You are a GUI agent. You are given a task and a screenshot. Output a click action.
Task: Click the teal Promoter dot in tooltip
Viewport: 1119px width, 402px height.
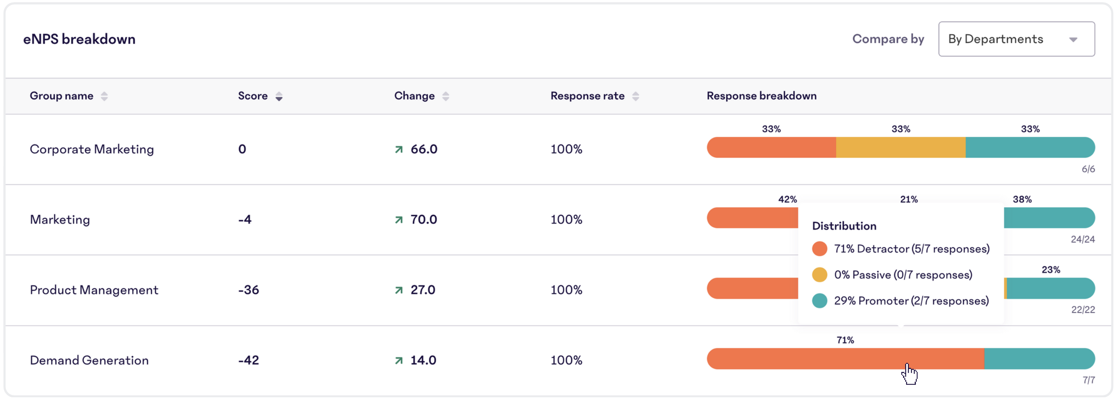click(x=820, y=301)
